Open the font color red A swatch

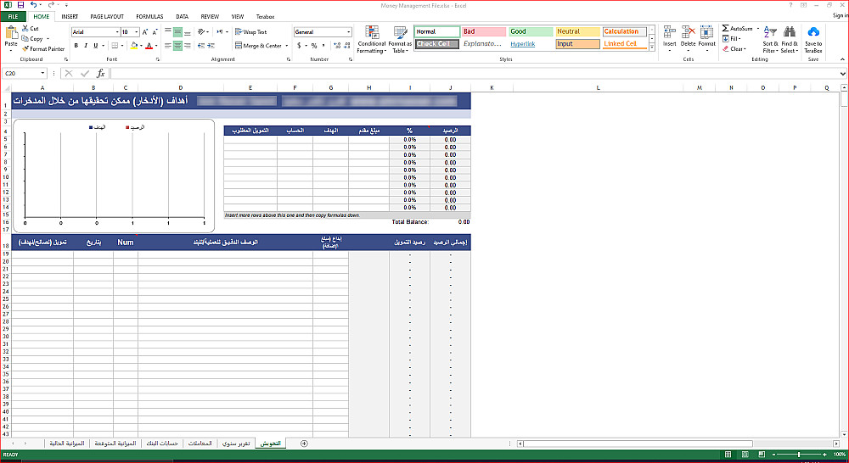click(149, 46)
